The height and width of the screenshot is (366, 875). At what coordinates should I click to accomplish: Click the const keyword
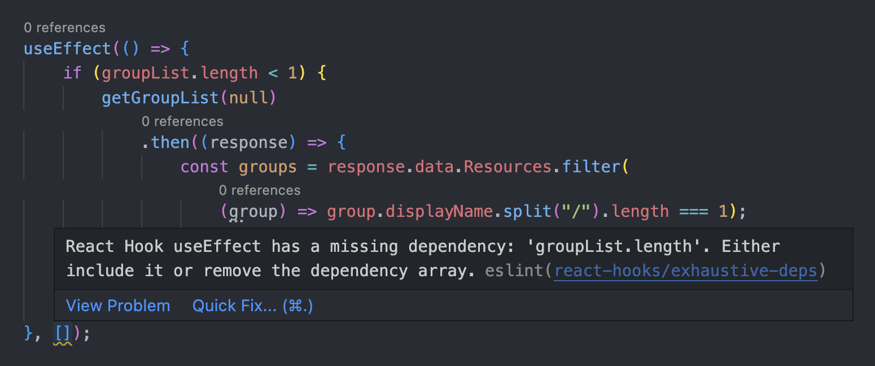point(204,167)
